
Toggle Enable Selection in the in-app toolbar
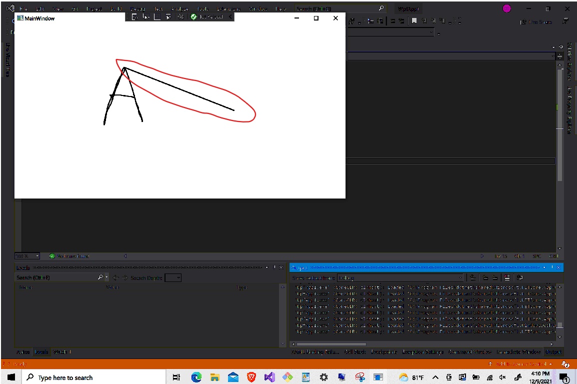[x=145, y=16]
